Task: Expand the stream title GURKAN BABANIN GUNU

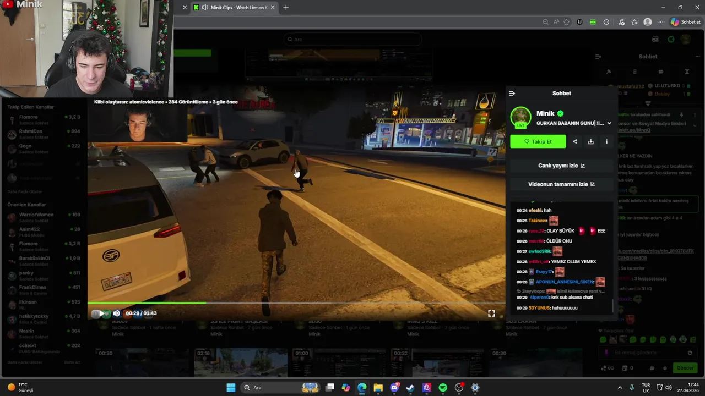Action: coord(609,123)
